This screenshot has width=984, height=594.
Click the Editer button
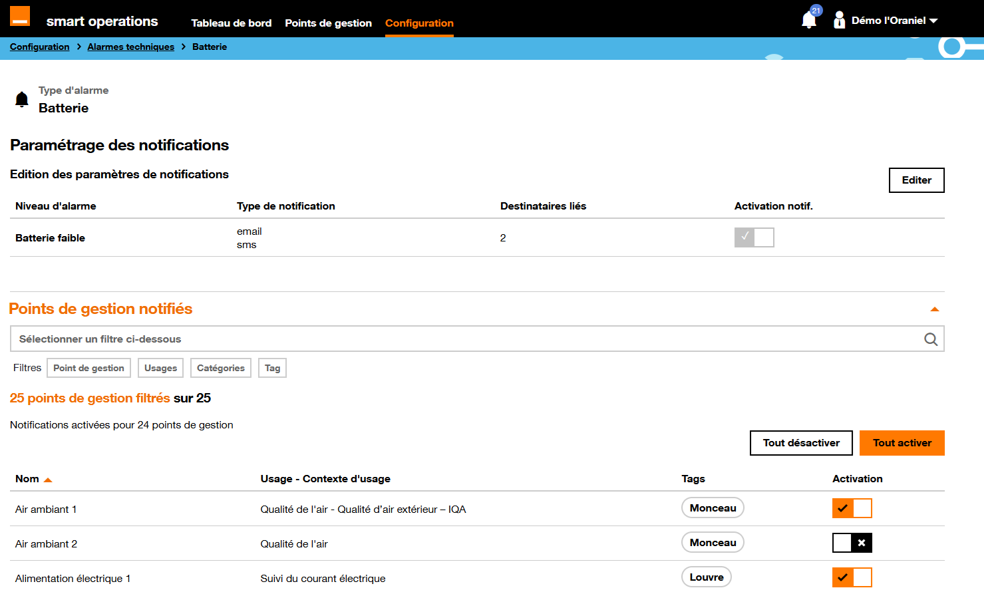click(x=917, y=180)
